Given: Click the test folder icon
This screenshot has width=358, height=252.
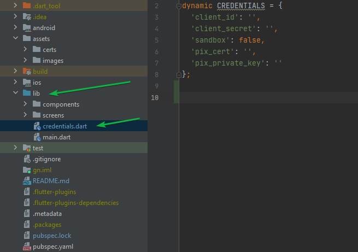Looking at the screenshot, I should coord(27,148).
